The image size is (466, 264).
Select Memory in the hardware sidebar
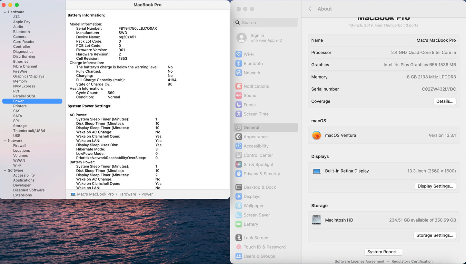tap(20, 81)
